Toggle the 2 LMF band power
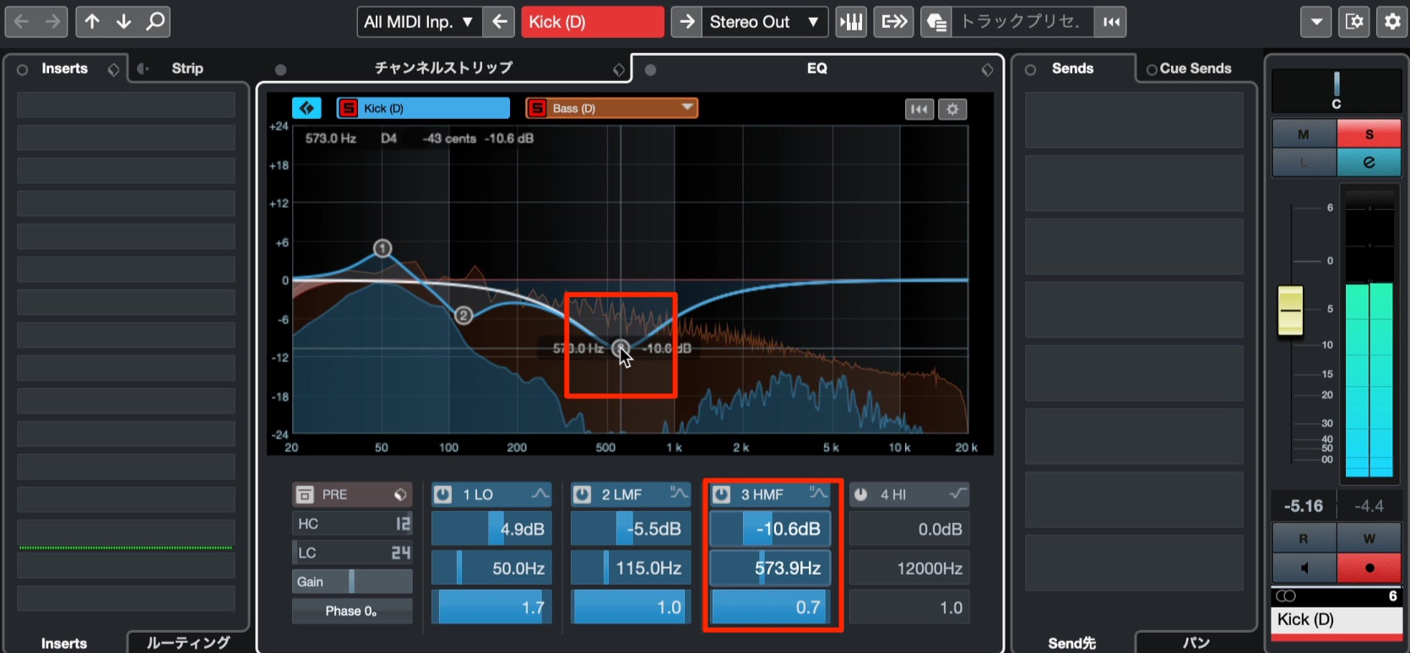 [x=583, y=494]
